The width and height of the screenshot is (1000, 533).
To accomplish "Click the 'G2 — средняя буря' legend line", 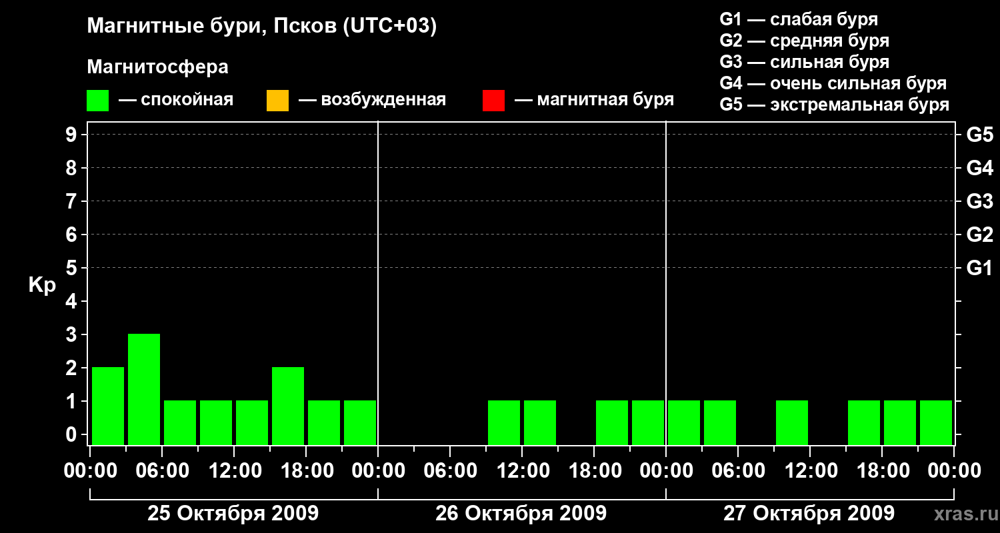I will click(x=804, y=41).
